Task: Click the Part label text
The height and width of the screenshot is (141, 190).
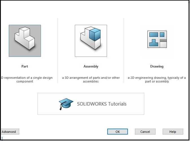Action: (25, 66)
